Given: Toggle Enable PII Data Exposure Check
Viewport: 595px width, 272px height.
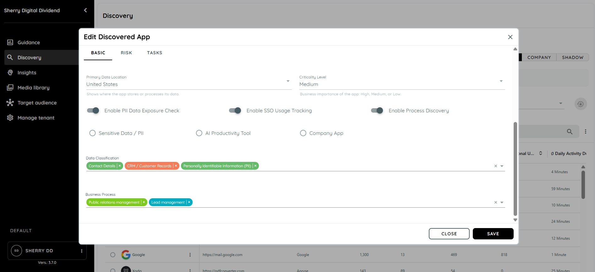Looking at the screenshot, I should coord(93,110).
